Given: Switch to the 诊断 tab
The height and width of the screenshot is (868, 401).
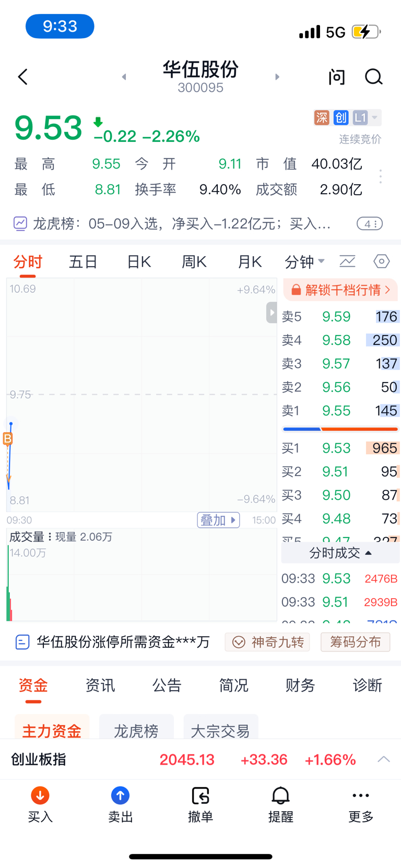Looking at the screenshot, I should (x=368, y=685).
